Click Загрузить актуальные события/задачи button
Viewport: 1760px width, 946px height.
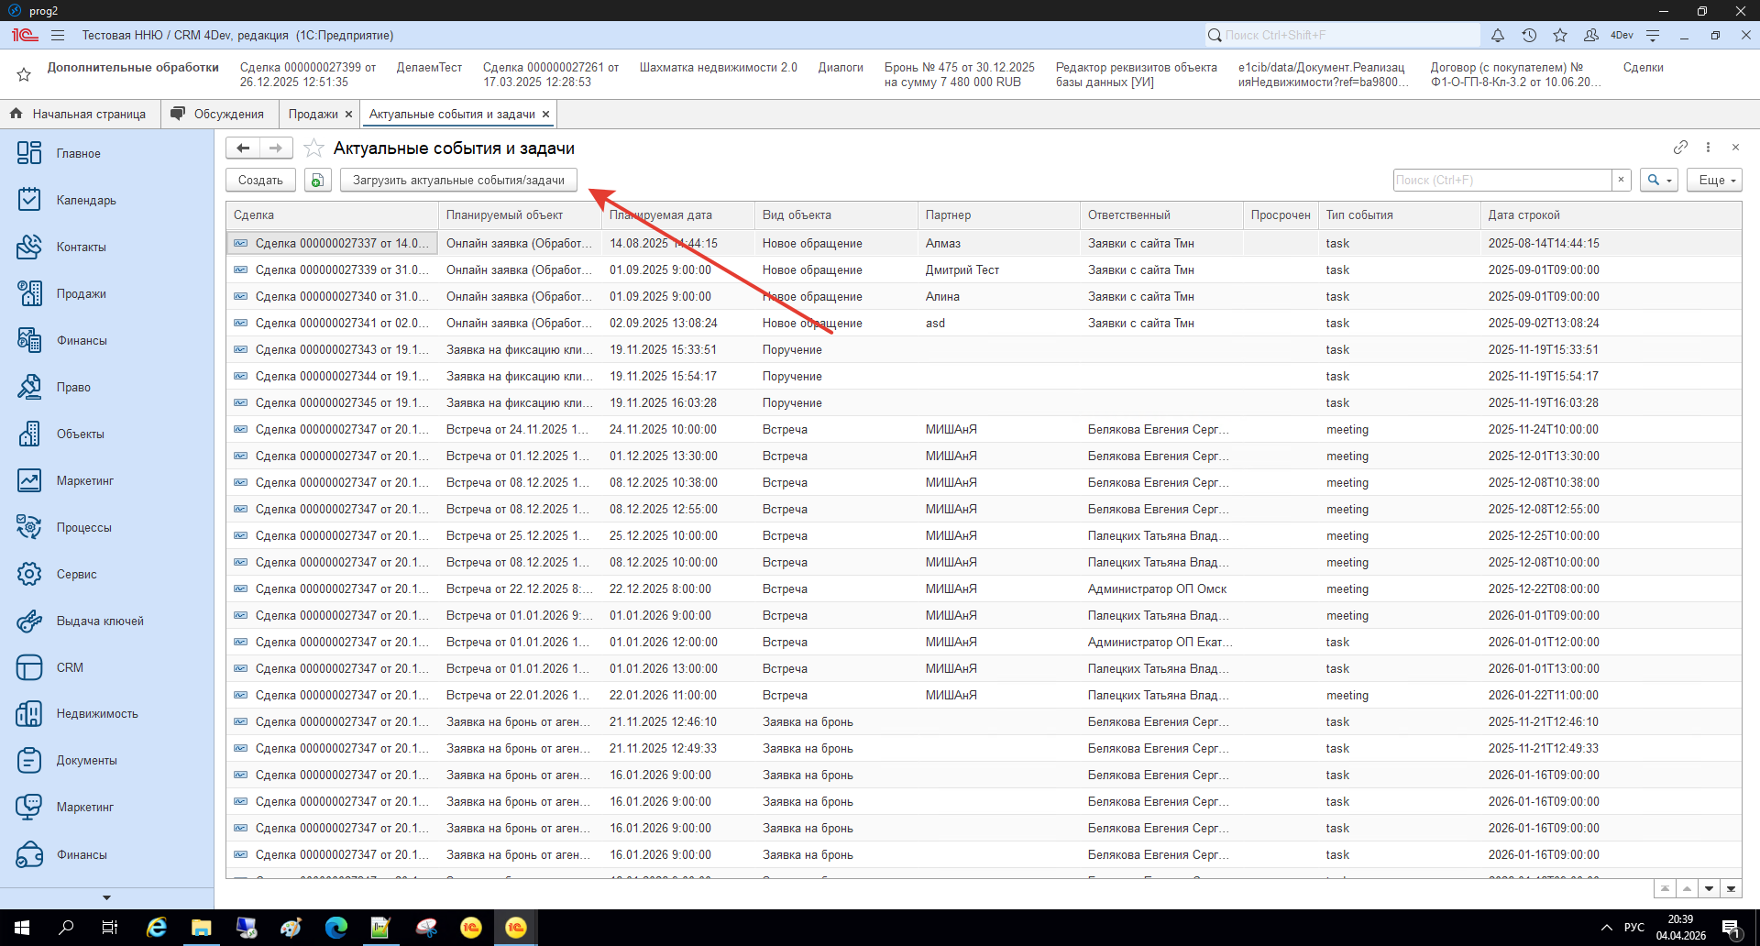tap(458, 180)
